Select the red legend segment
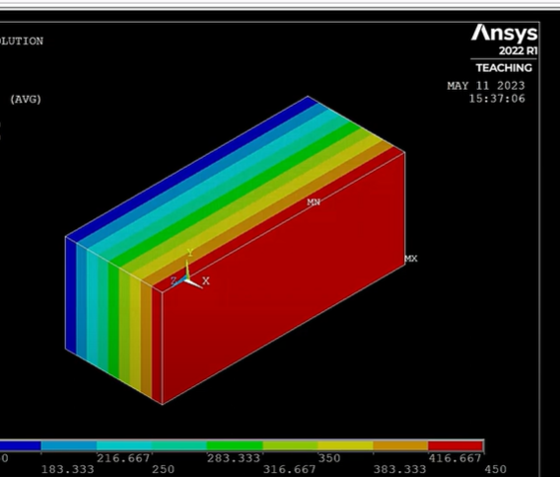 click(x=455, y=445)
